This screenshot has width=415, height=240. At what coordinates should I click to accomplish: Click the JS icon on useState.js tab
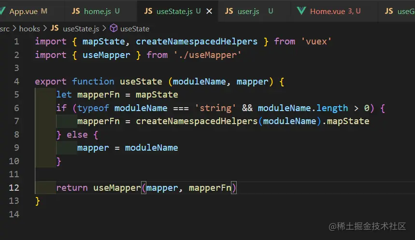coord(148,11)
